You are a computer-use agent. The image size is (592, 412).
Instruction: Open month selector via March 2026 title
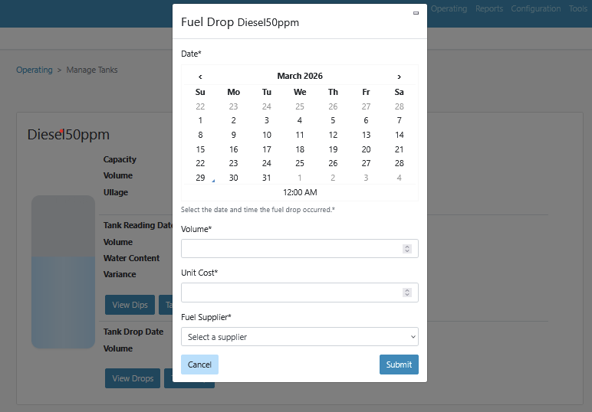300,76
